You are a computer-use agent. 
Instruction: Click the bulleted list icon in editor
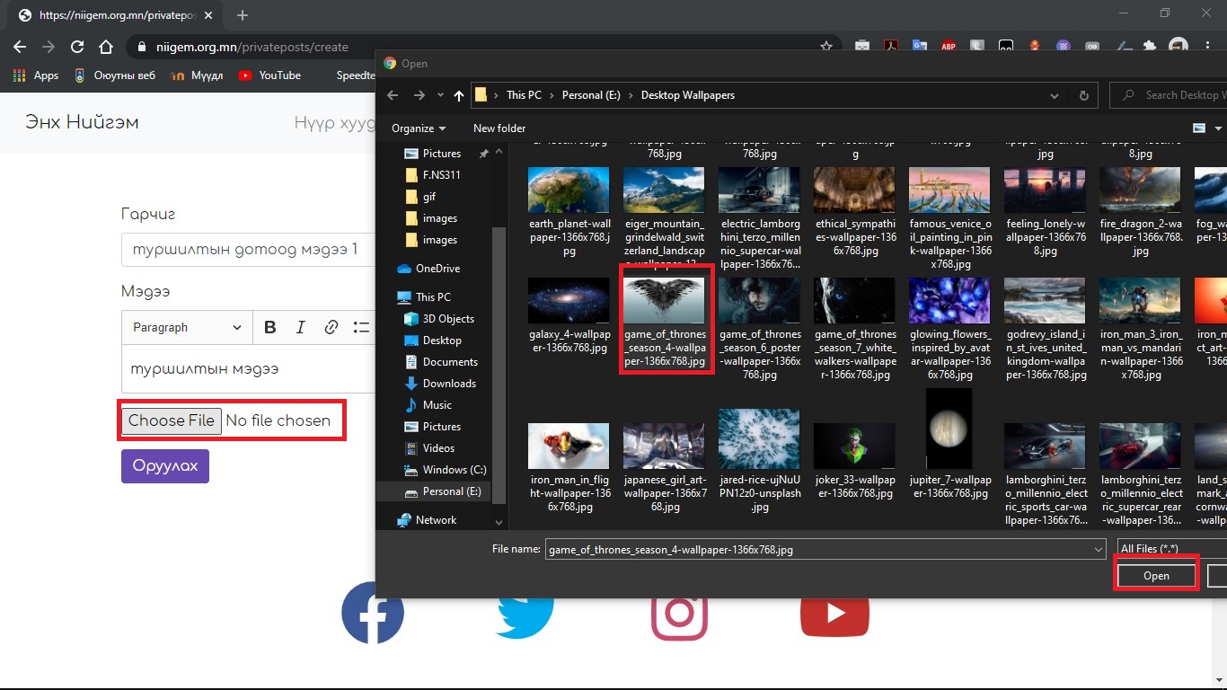361,328
